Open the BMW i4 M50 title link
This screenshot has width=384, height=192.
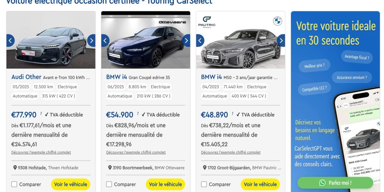point(212,77)
